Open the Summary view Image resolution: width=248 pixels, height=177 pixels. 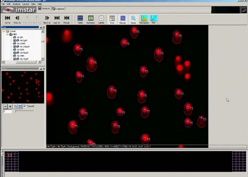91,19
